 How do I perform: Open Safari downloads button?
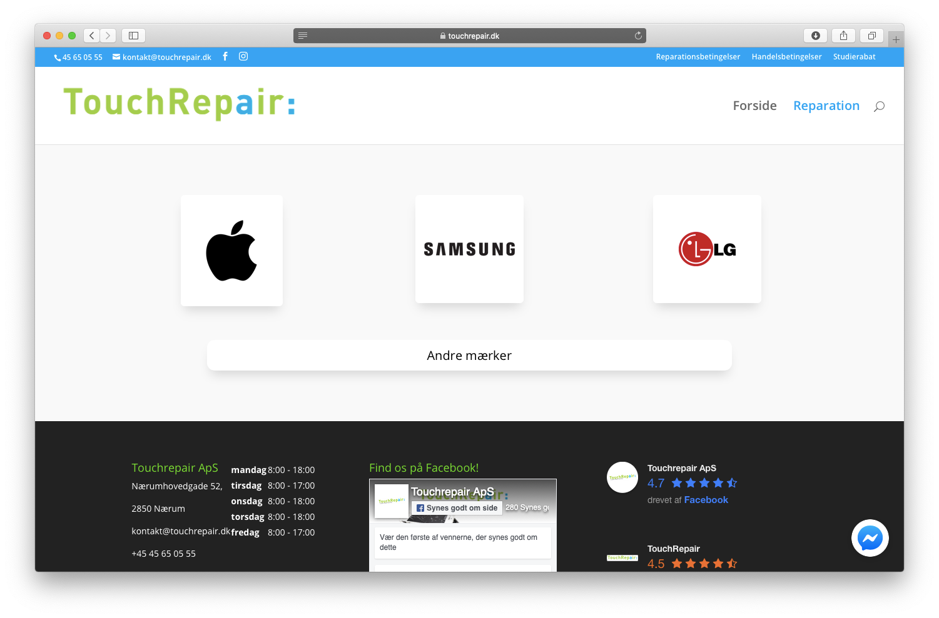(x=815, y=36)
